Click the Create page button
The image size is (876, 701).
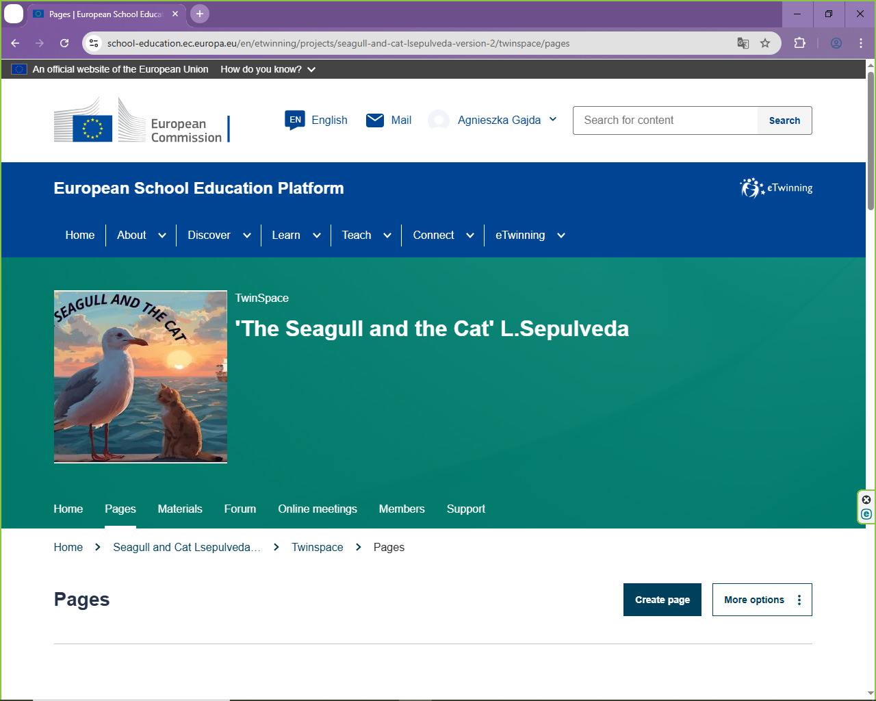point(662,600)
